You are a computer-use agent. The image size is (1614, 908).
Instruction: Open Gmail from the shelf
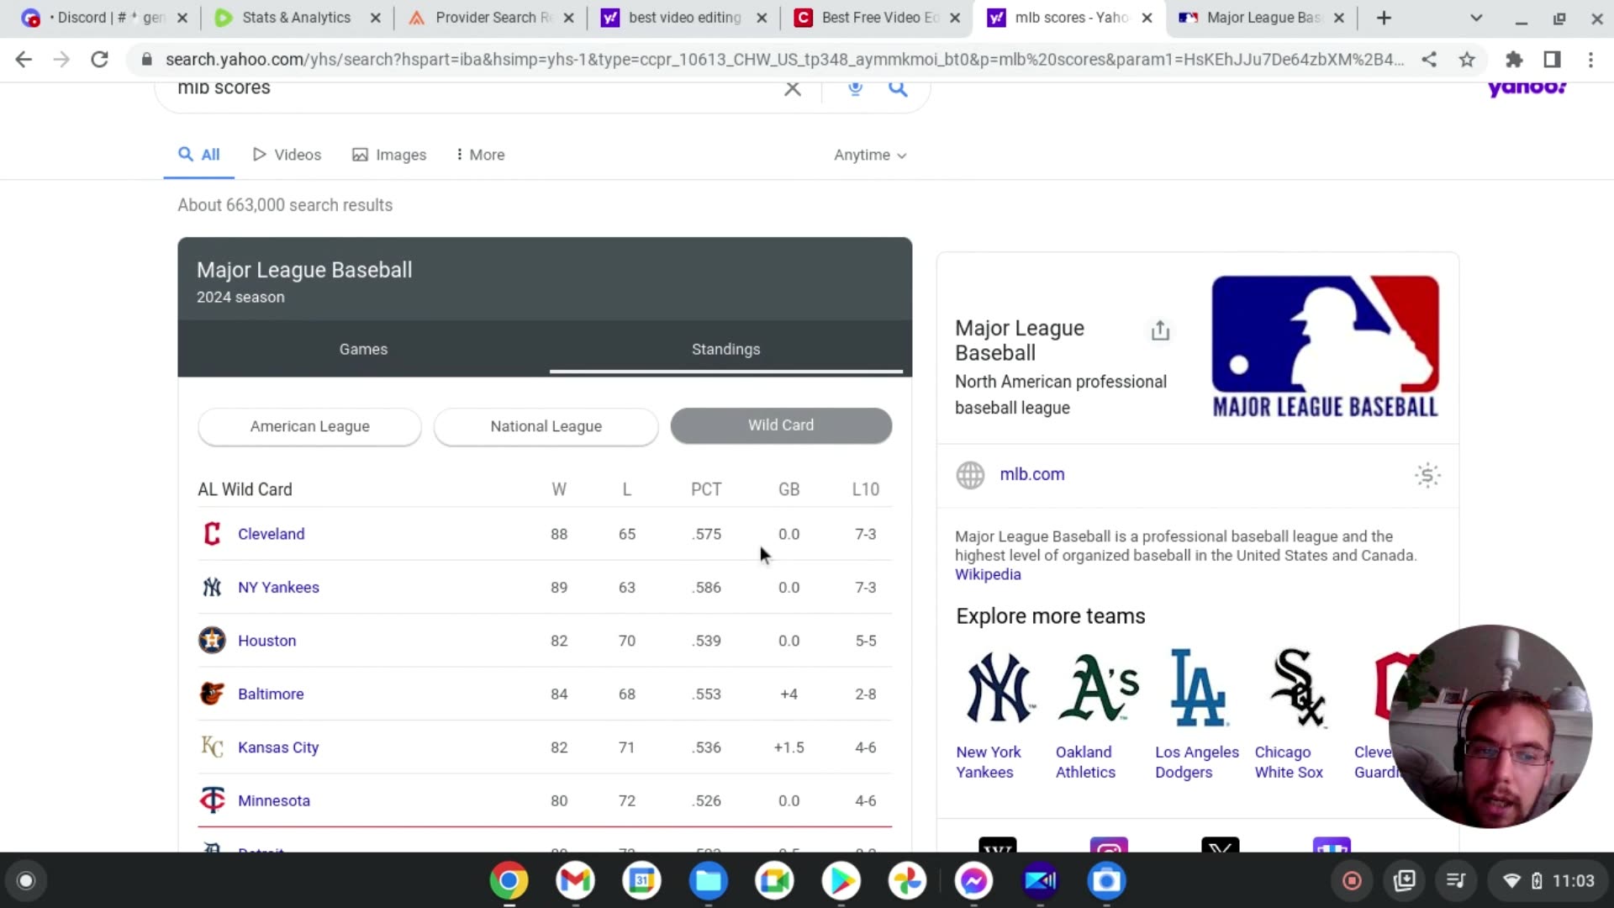[576, 881]
